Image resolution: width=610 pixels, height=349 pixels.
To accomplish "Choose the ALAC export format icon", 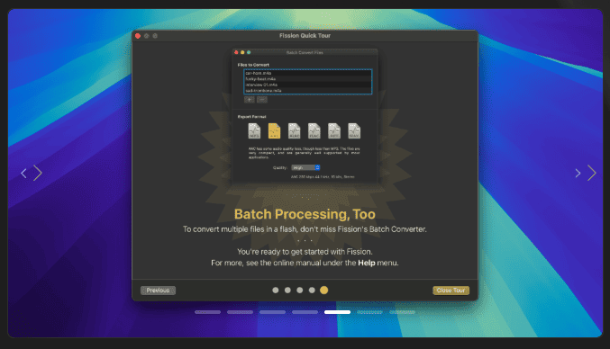I will click(294, 130).
